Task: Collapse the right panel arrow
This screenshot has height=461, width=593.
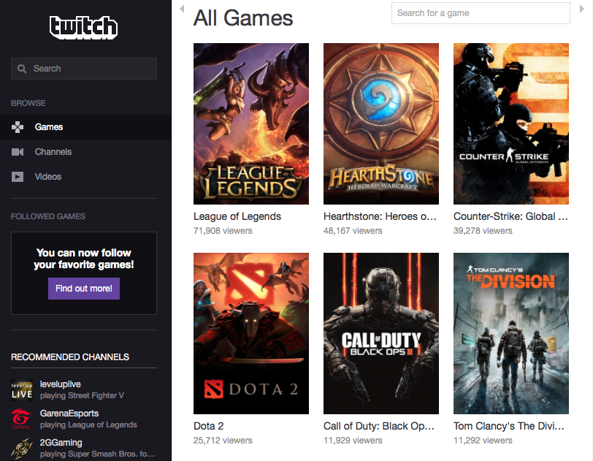Action: tap(581, 9)
